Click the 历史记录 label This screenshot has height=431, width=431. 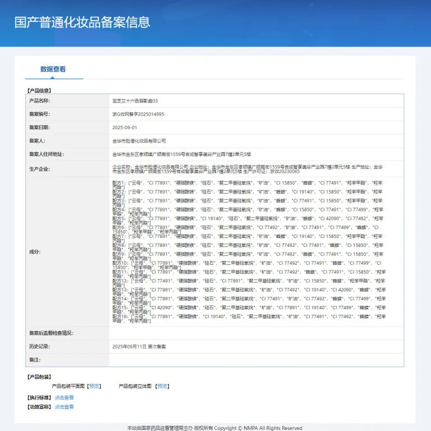pos(40,347)
